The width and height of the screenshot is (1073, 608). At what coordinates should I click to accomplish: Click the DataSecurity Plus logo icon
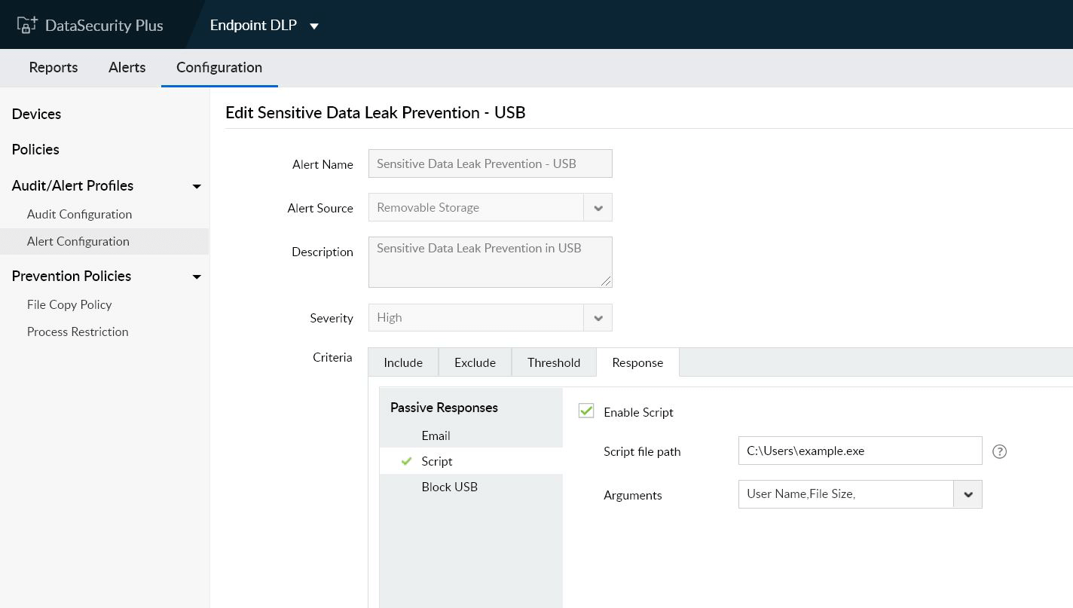tap(27, 25)
